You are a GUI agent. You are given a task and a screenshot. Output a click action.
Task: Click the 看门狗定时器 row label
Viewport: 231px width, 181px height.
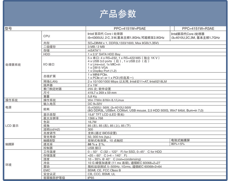point(53,89)
